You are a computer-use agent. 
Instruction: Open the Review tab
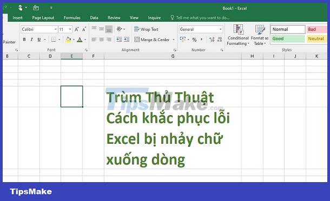tap(114, 18)
